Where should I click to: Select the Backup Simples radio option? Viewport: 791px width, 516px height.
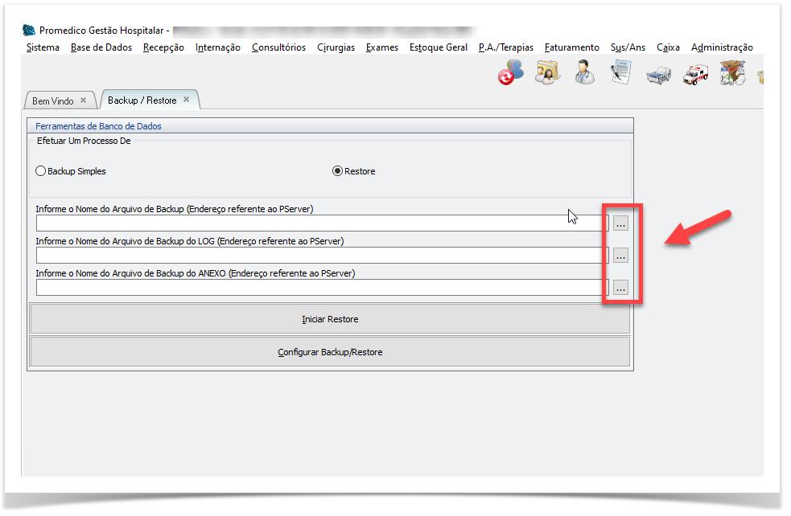41,171
